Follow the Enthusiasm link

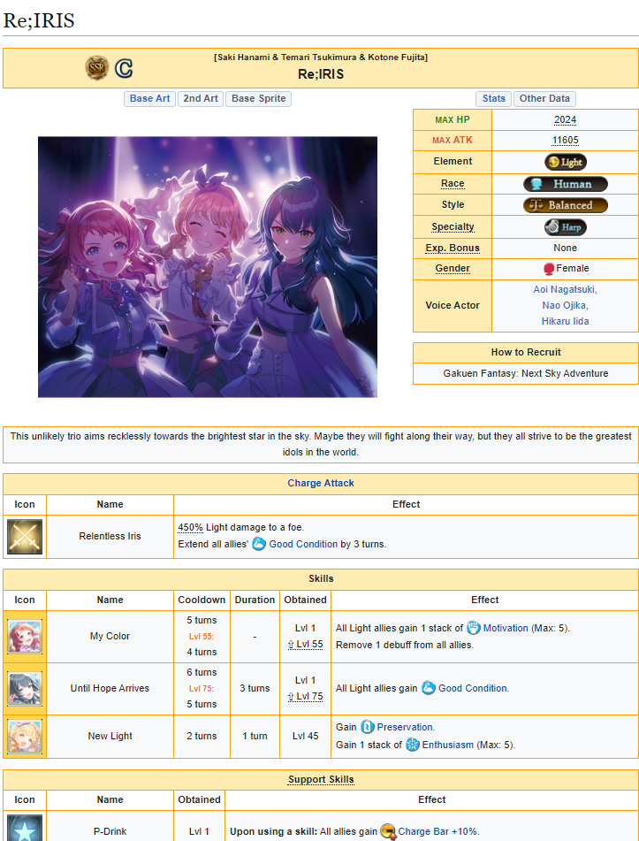(447, 745)
